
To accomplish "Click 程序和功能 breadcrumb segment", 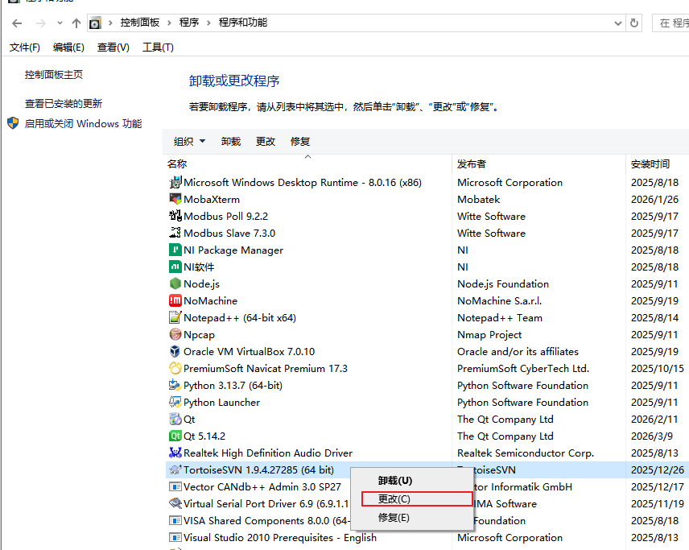I will (x=243, y=23).
